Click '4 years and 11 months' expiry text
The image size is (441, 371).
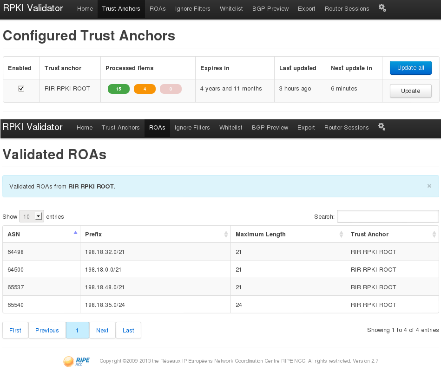(231, 89)
